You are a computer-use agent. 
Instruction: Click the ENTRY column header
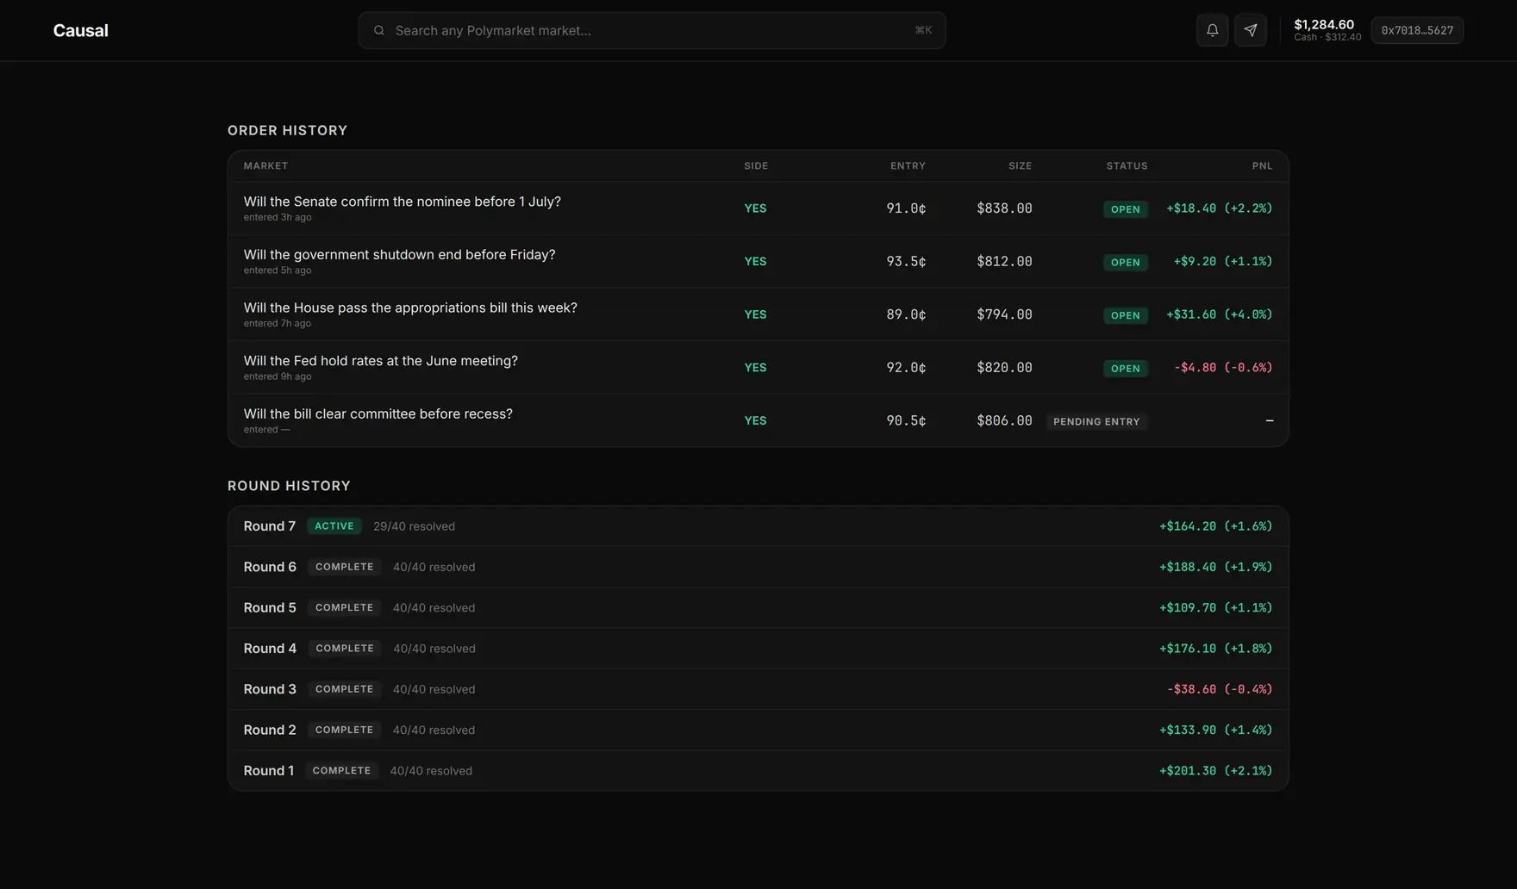click(908, 165)
